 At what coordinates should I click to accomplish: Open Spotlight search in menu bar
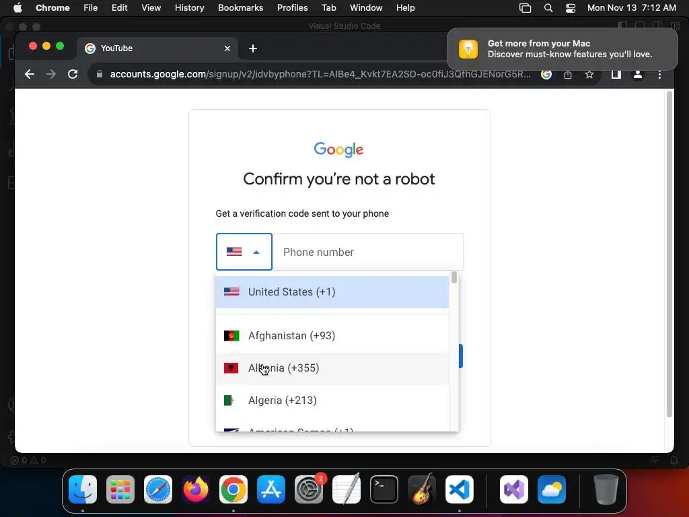click(548, 8)
